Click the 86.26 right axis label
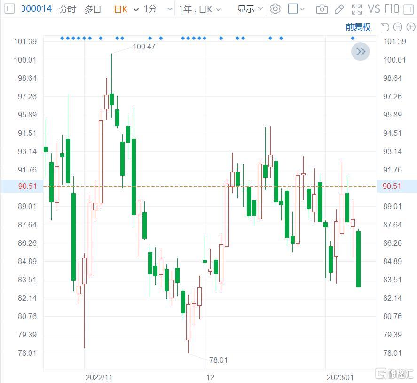The image size is (417, 383). [x=392, y=243]
